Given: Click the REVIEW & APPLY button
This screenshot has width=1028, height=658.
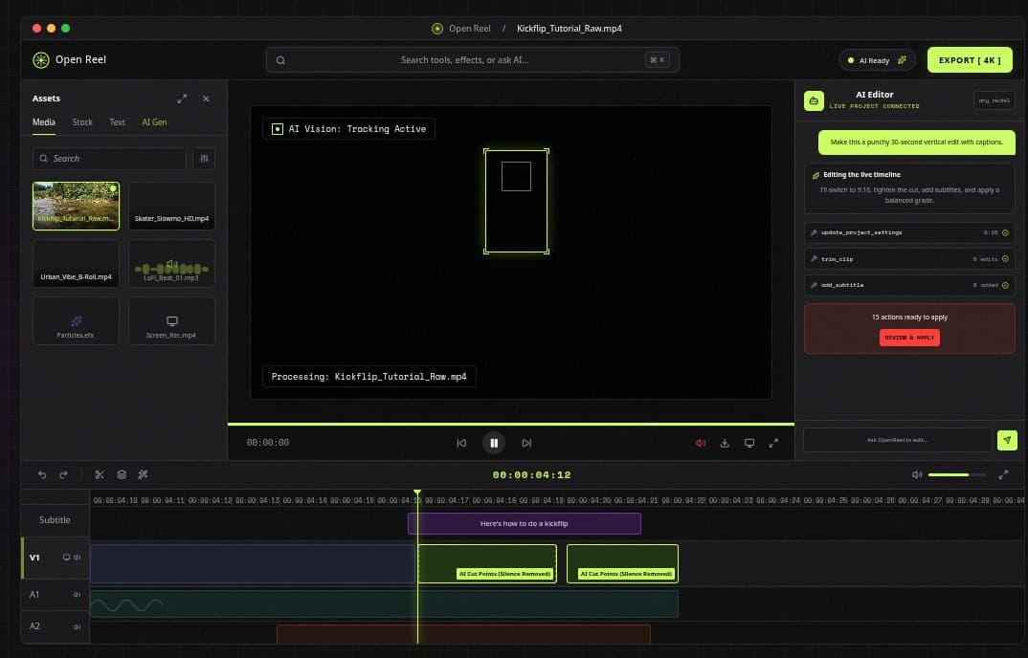Looking at the screenshot, I should [x=909, y=338].
